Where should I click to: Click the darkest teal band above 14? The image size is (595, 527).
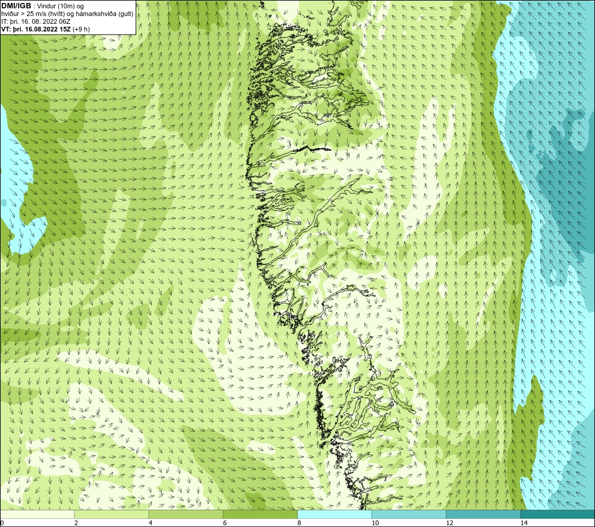click(x=558, y=514)
